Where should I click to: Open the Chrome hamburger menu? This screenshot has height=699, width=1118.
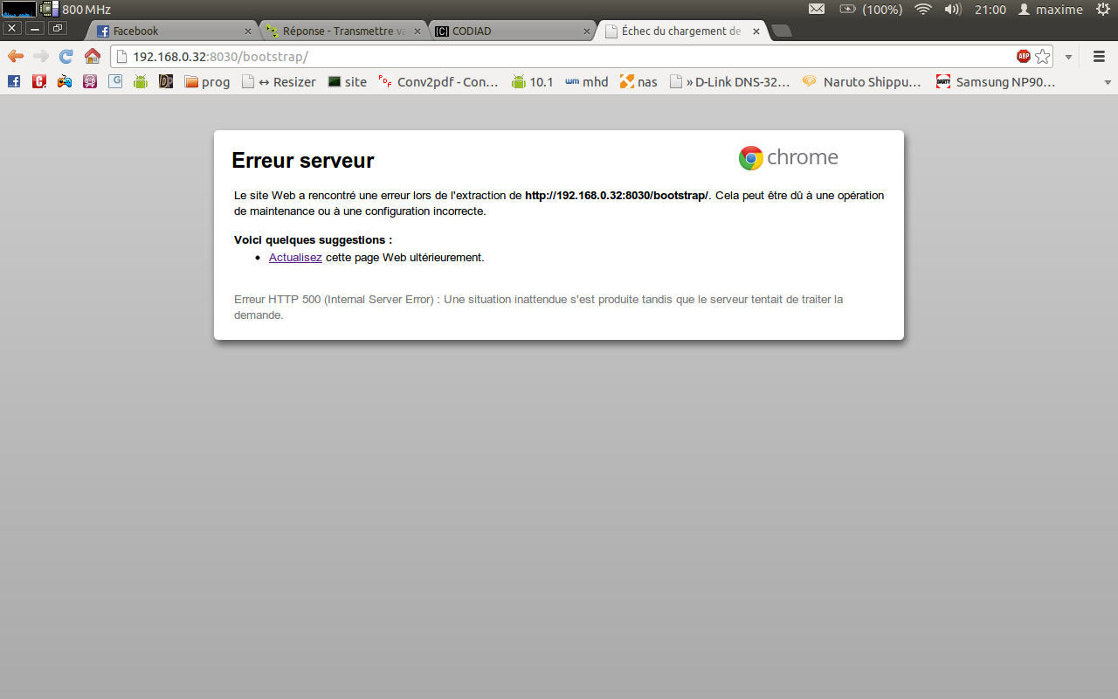[x=1100, y=57]
